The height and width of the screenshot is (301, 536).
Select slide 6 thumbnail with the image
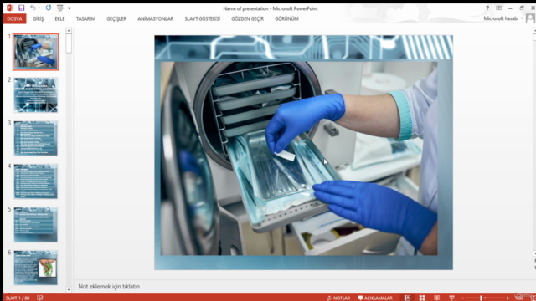(36, 268)
